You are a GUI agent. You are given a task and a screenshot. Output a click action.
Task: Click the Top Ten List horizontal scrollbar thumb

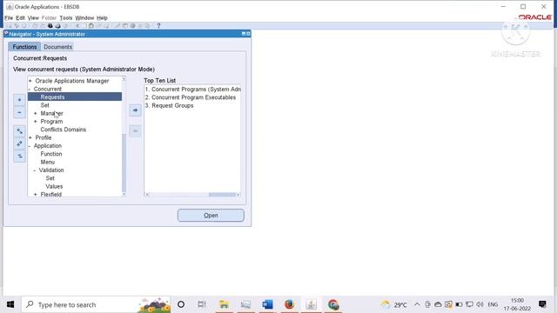tap(223, 195)
